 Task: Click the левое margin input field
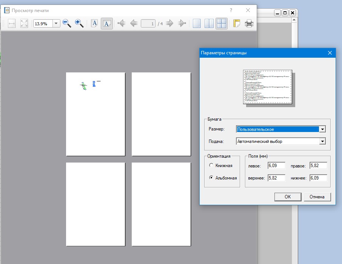(x=276, y=166)
